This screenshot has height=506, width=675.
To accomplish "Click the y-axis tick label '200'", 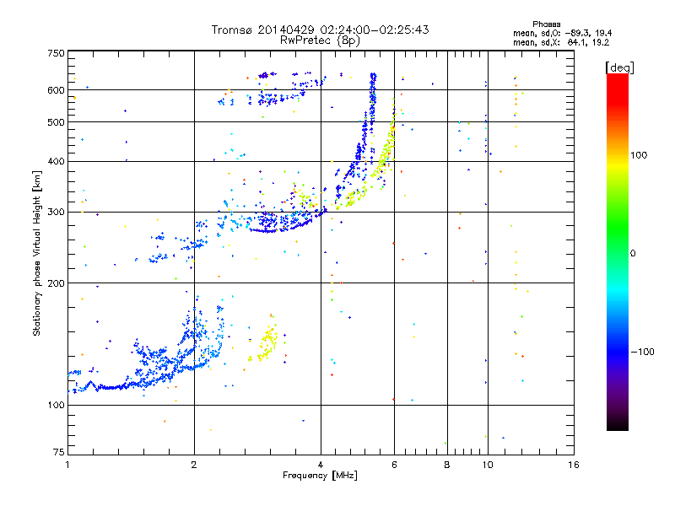I will coord(56,283).
